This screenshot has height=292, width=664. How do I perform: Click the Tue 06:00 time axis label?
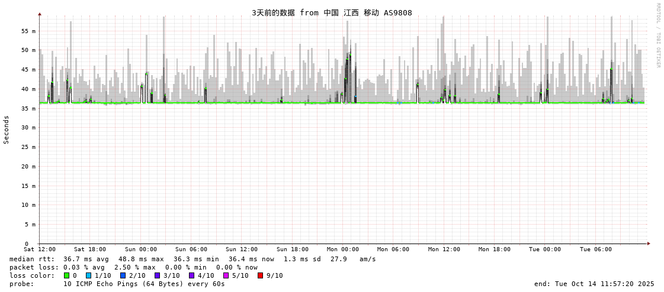tap(596, 249)
